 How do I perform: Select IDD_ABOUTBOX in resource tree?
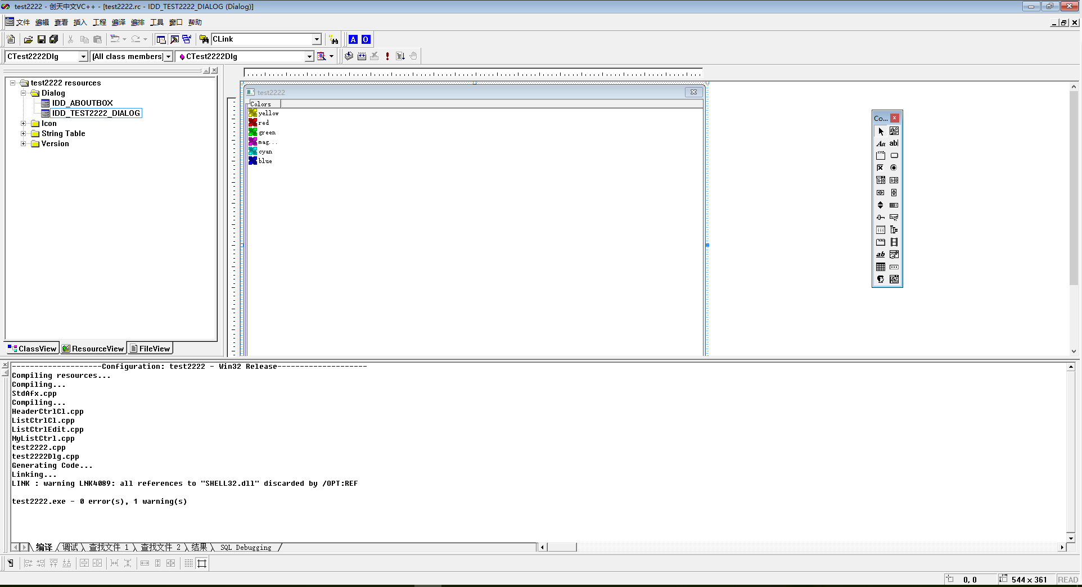click(82, 103)
